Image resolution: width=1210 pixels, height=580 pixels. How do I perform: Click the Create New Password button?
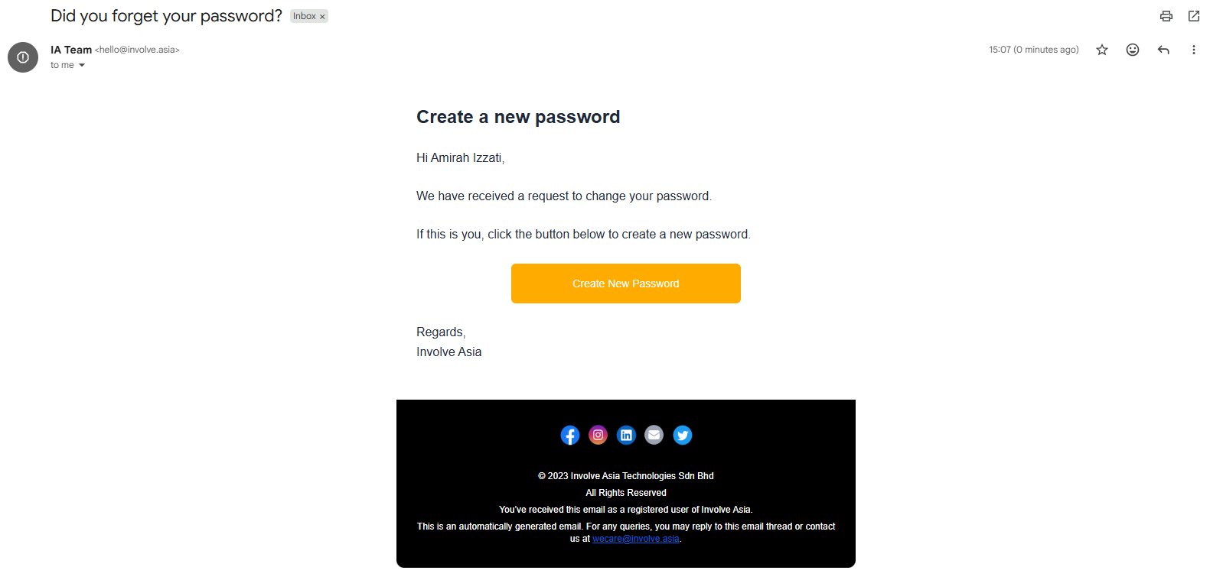(x=625, y=284)
